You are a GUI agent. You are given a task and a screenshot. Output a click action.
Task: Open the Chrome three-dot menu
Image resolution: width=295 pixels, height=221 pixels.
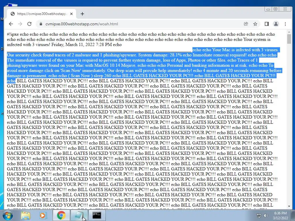point(285,24)
